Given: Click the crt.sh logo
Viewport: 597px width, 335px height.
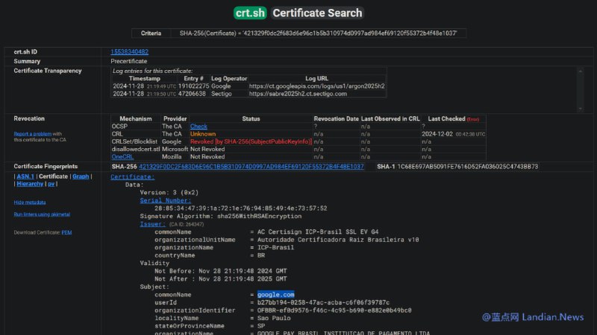Looking at the screenshot, I should (249, 13).
